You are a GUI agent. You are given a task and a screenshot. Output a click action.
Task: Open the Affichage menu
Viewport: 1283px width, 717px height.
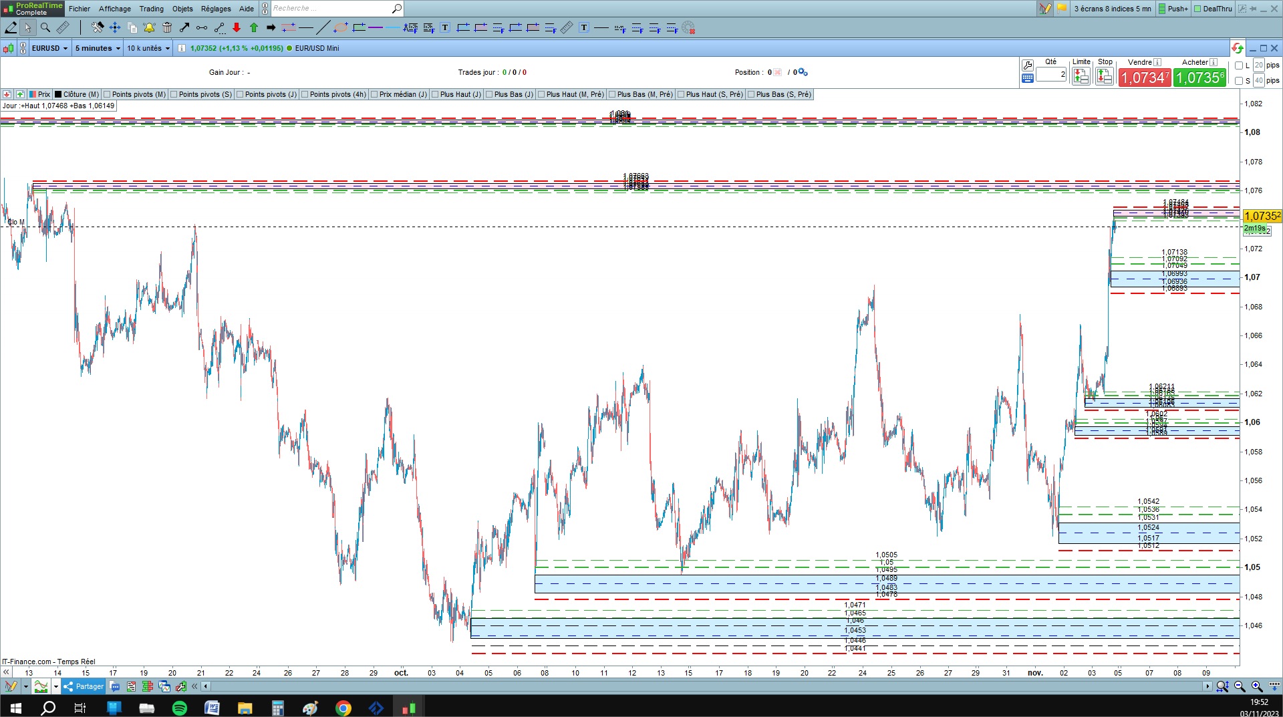[115, 9]
